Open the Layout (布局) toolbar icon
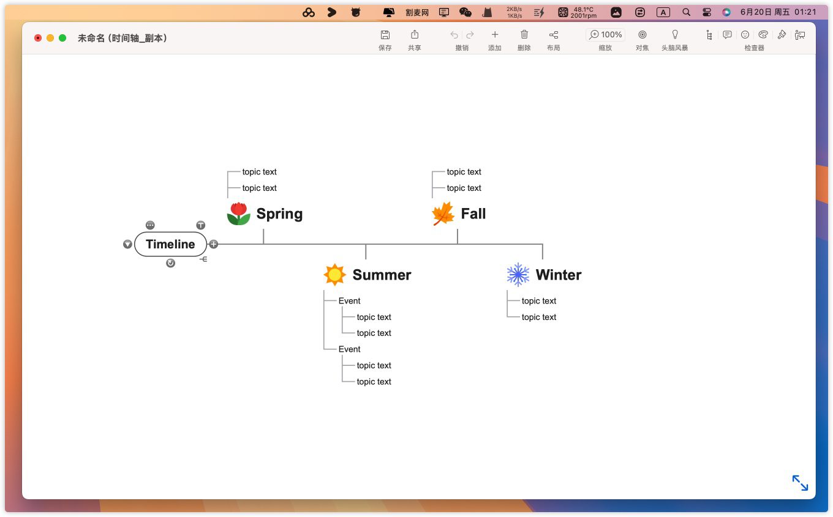The image size is (833, 517). [x=554, y=35]
